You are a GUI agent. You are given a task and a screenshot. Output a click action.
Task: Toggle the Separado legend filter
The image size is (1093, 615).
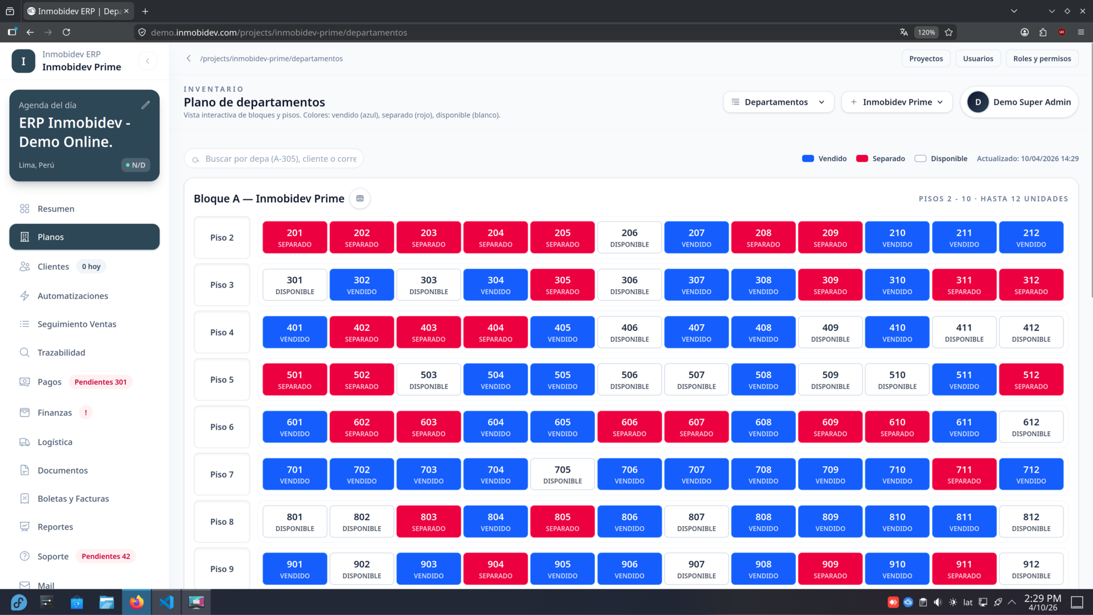pos(880,158)
